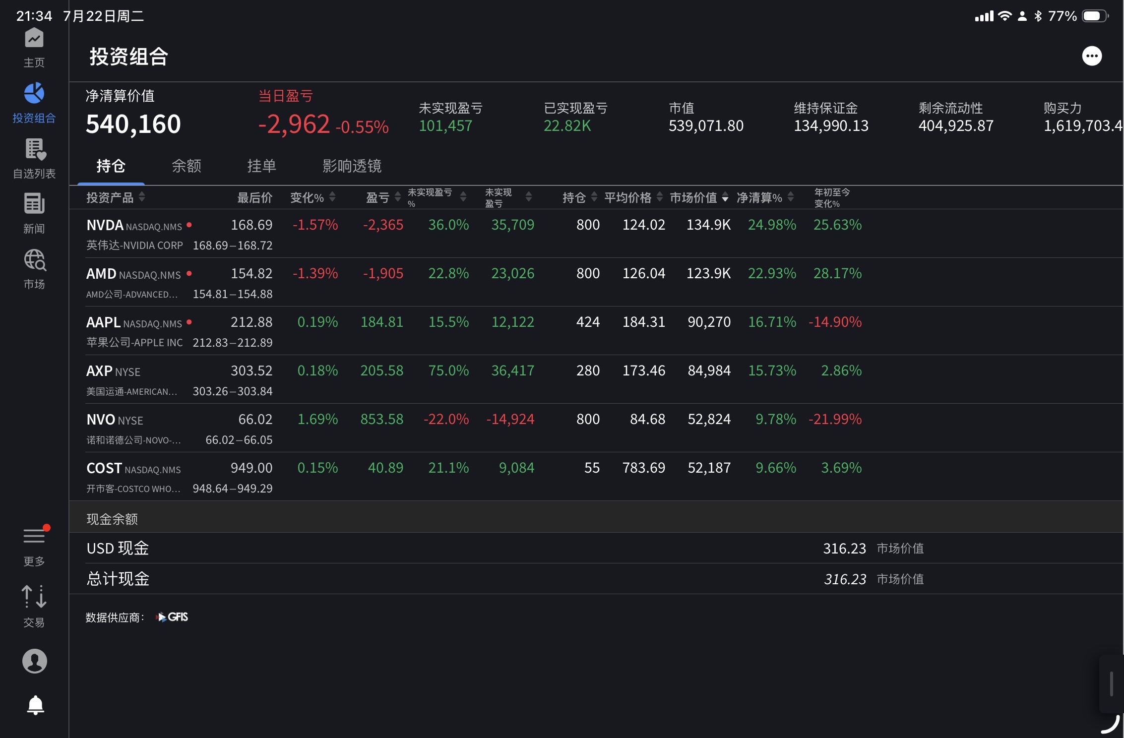Switch to the 挂单 orders tab
Image resolution: width=1124 pixels, height=738 pixels.
pos(262,166)
